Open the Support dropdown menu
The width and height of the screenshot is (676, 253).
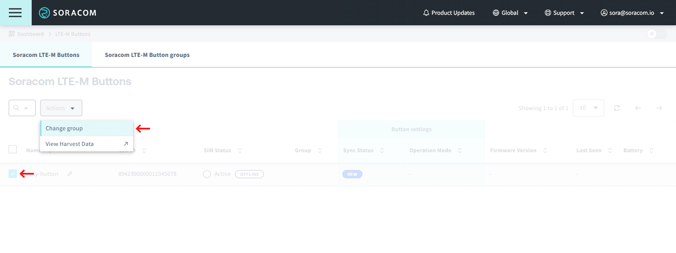click(x=564, y=13)
